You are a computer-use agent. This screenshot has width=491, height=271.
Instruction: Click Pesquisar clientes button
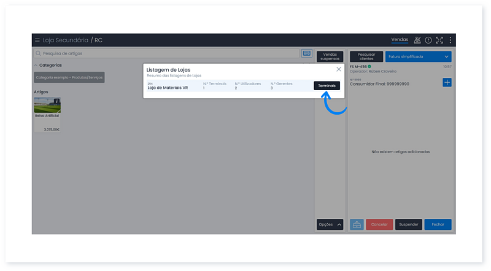point(366,56)
